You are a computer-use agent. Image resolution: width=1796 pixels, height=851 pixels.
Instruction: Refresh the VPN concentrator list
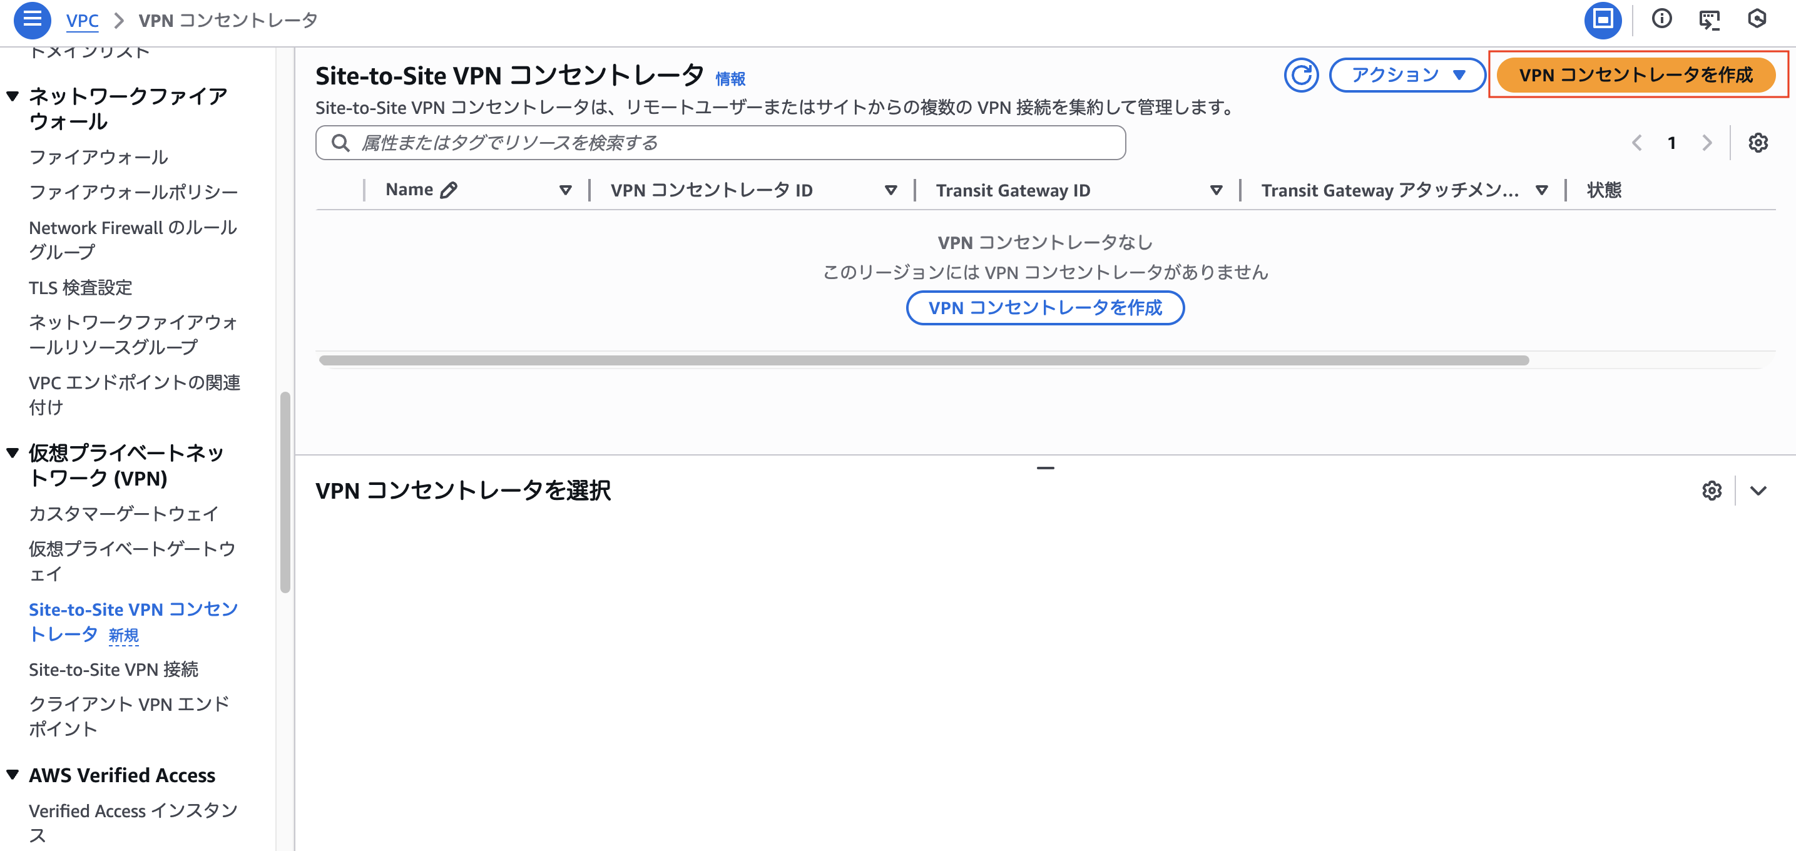1301,74
